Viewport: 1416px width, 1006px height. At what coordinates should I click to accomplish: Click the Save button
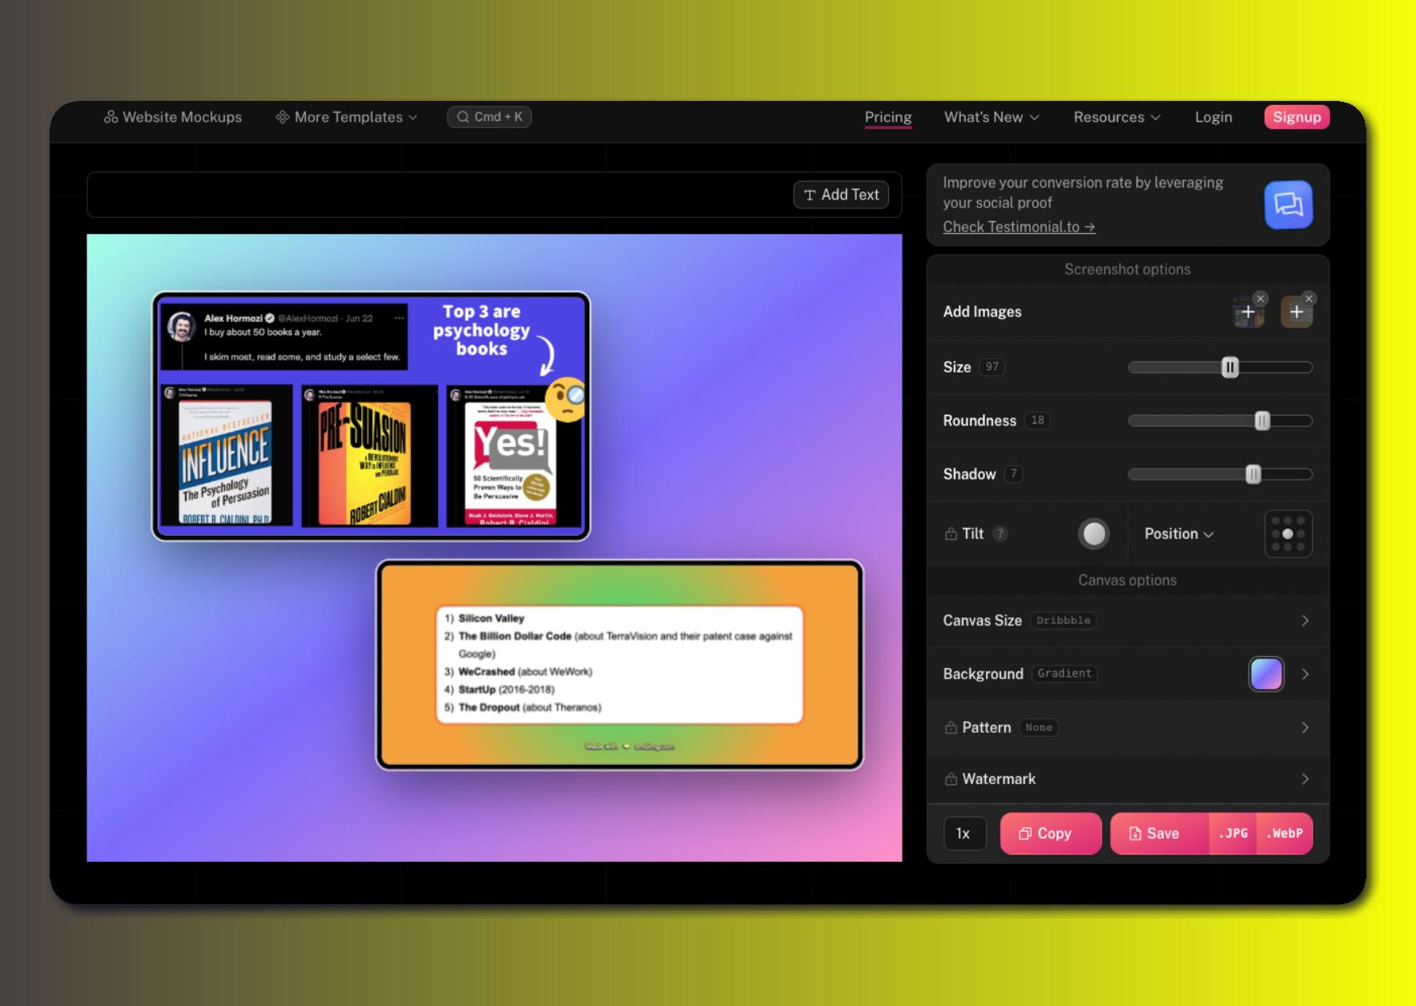pyautogui.click(x=1159, y=834)
